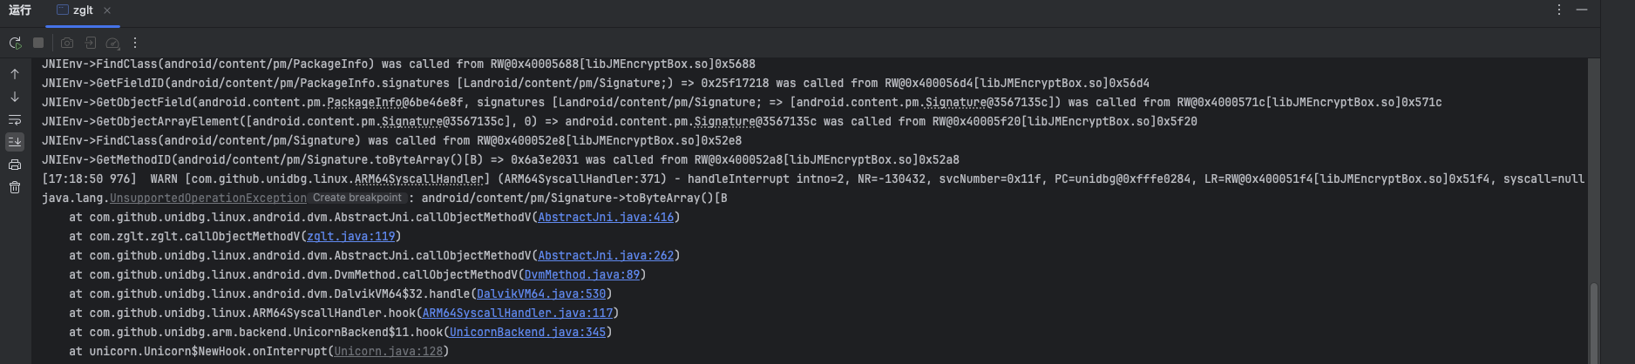The image size is (1635, 364).
Task: Toggle scroll to end of console
Action: [15, 141]
